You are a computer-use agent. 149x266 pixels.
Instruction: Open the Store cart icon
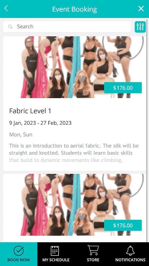(93, 250)
